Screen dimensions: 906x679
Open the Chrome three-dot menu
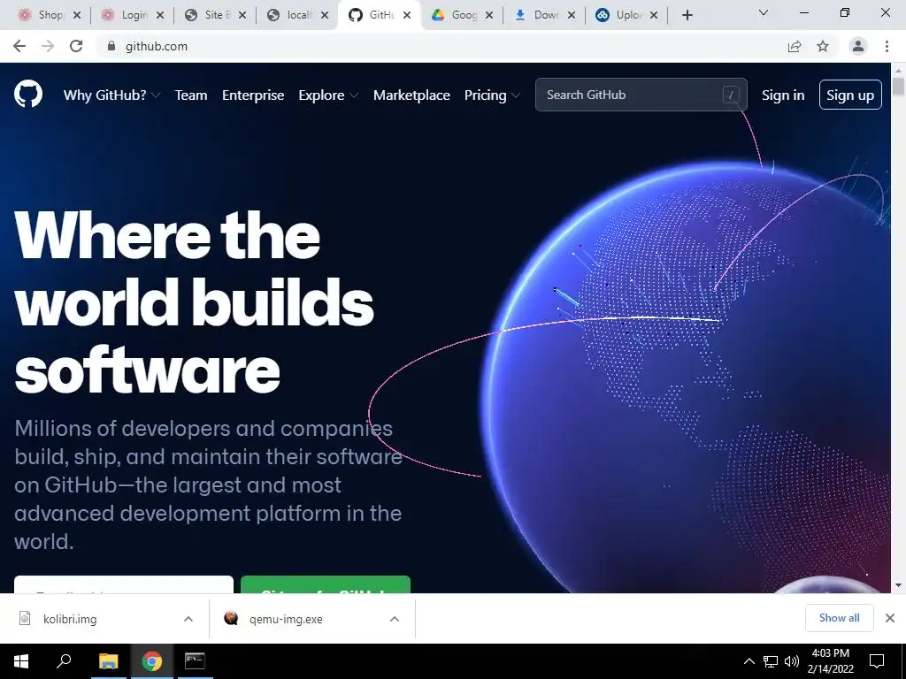(887, 46)
